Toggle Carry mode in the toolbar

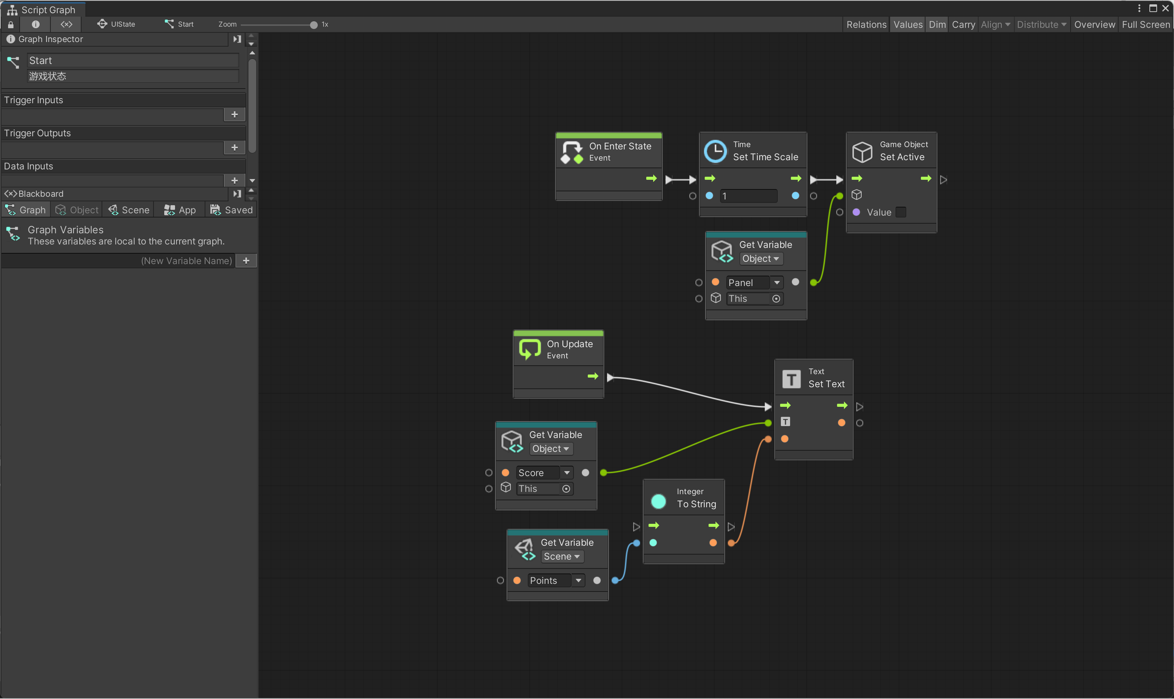963,24
